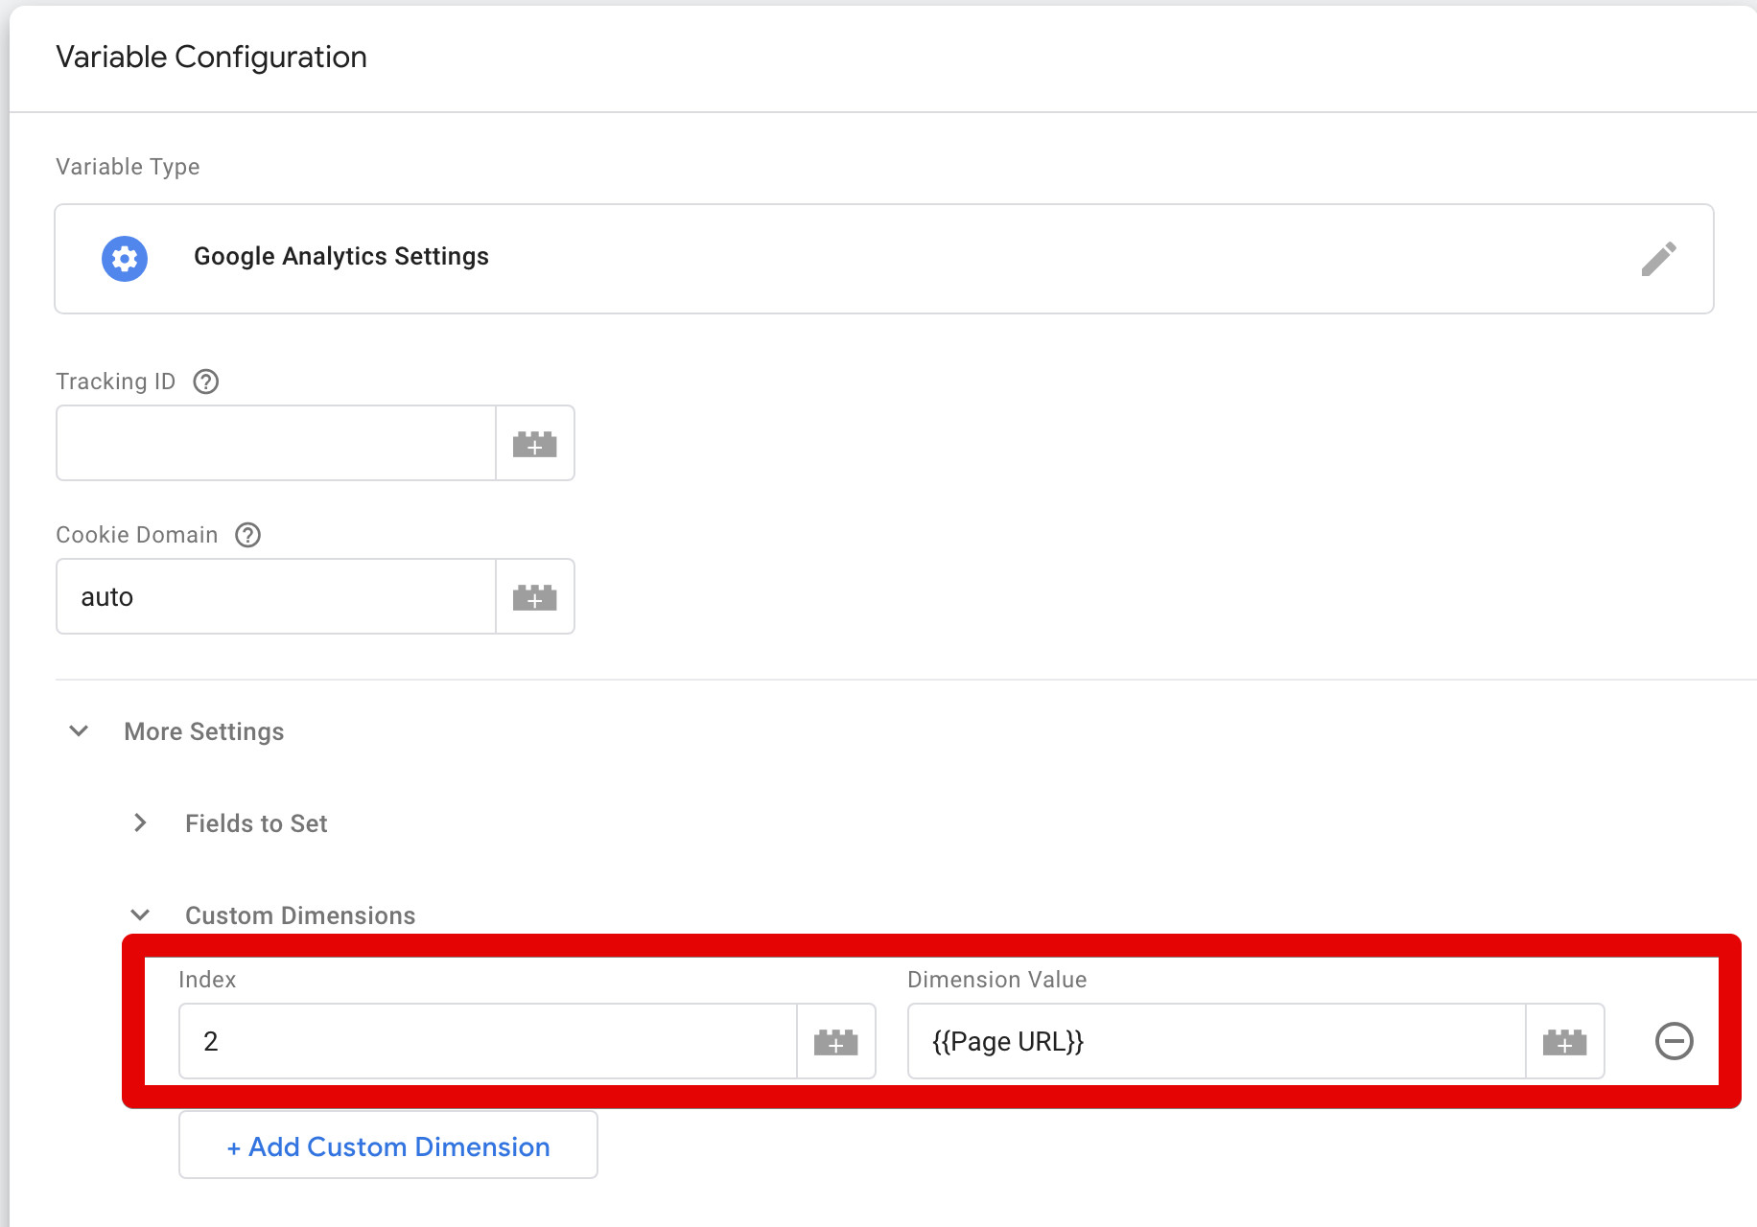Screen dimensions: 1757x1227
Task: Click the Variable Configuration heading
Action: click(x=212, y=58)
